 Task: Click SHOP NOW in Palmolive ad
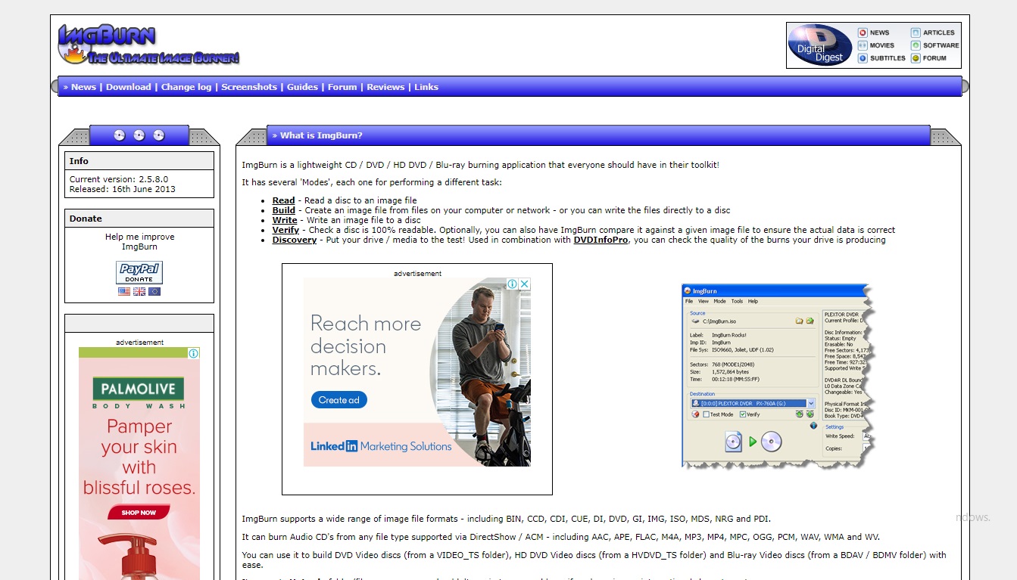[x=139, y=513]
